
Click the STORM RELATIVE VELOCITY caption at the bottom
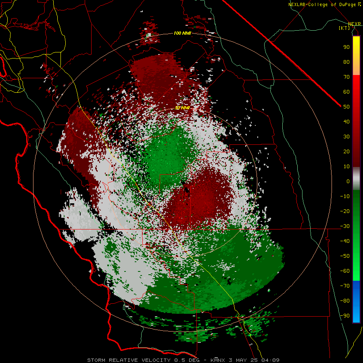[x=183, y=360]
